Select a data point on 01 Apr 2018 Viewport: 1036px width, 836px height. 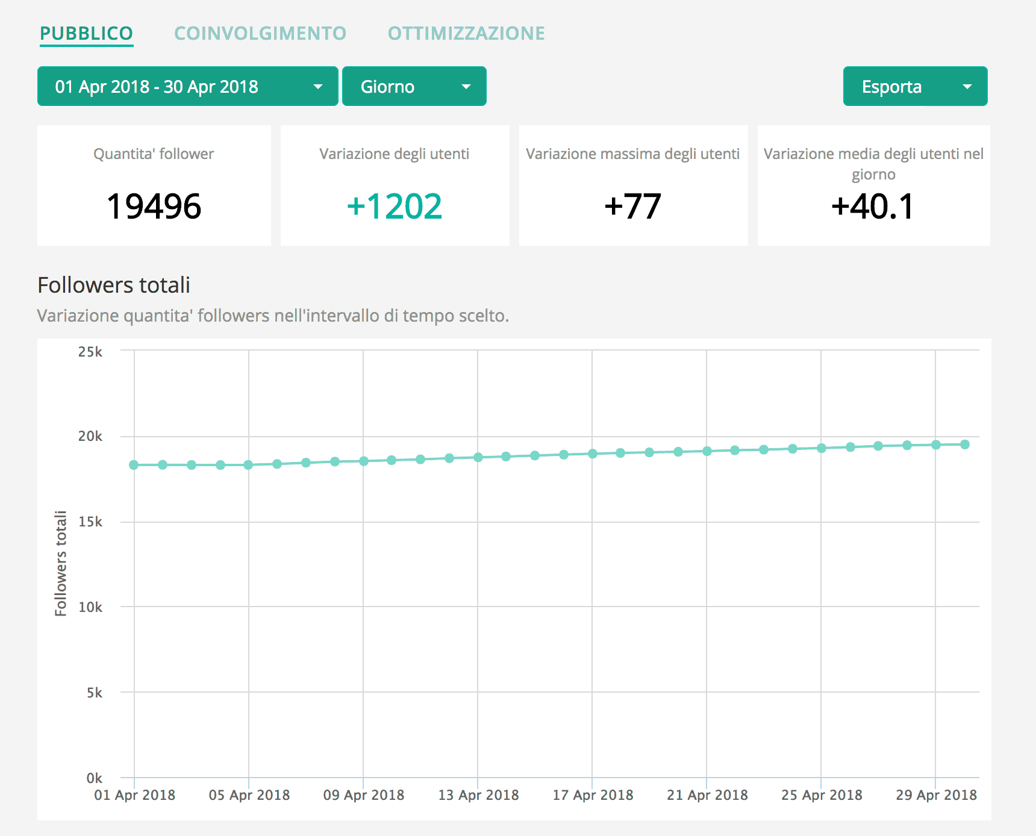click(134, 464)
